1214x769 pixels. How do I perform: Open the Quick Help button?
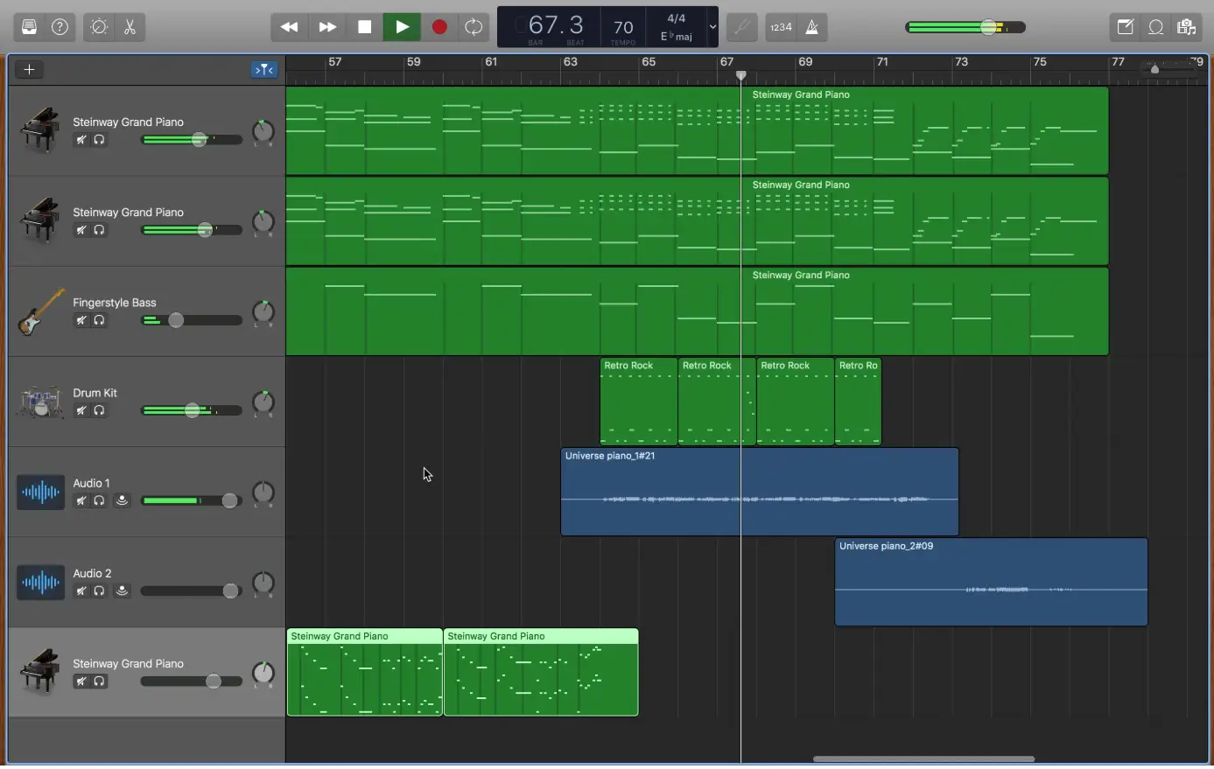click(60, 27)
